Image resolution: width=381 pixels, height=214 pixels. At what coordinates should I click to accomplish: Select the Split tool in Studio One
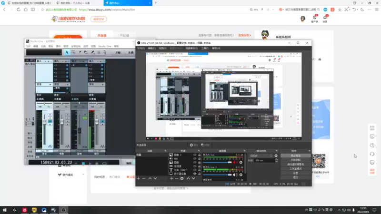coord(80,52)
